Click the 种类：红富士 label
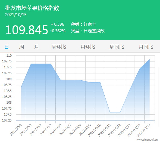This screenshot has width=160, height=143. tap(83, 24)
